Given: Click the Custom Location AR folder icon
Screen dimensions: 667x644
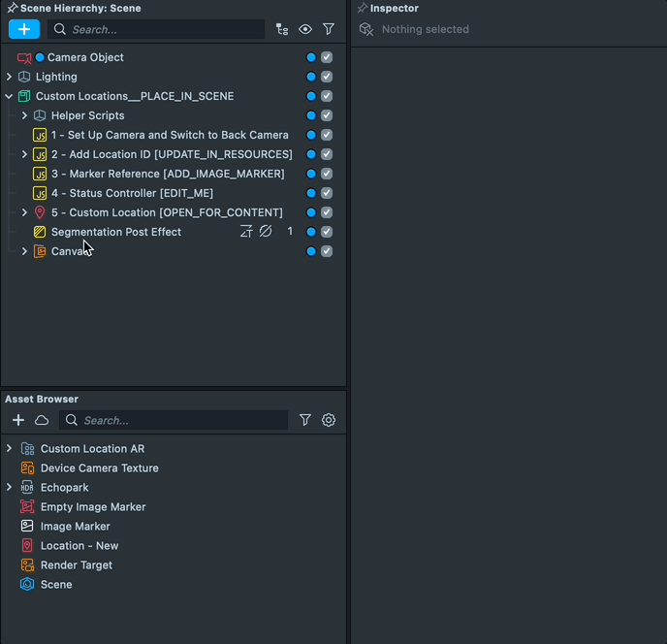Looking at the screenshot, I should (x=27, y=449).
